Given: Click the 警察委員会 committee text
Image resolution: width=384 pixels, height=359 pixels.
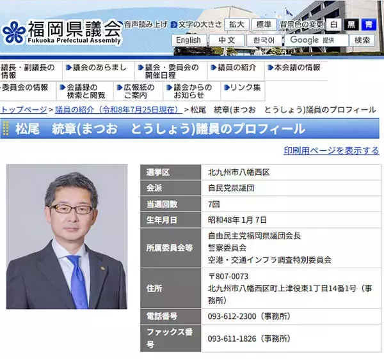Looking at the screenshot, I should 227,248.
